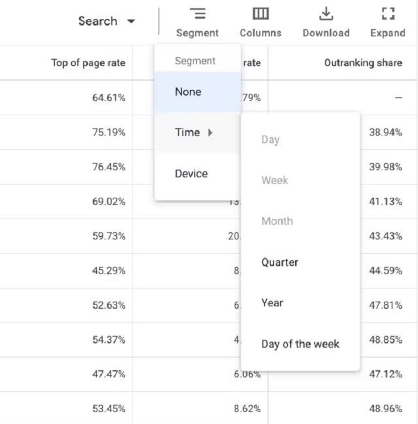This screenshot has height=424, width=418.
Task: Click the 39.98% outranking share cell
Action: coord(386,167)
